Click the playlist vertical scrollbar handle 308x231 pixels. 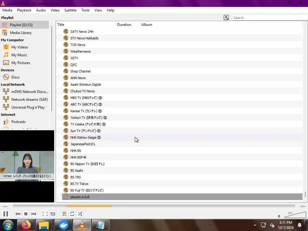tap(305, 194)
